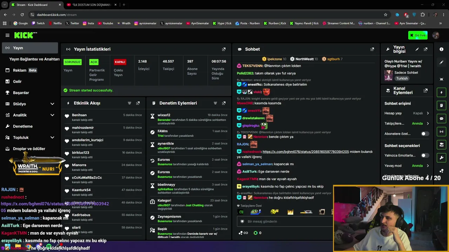This screenshot has height=252, width=449.
Task: Click the Bir mesaj gönderin chat input
Action: coord(284,221)
